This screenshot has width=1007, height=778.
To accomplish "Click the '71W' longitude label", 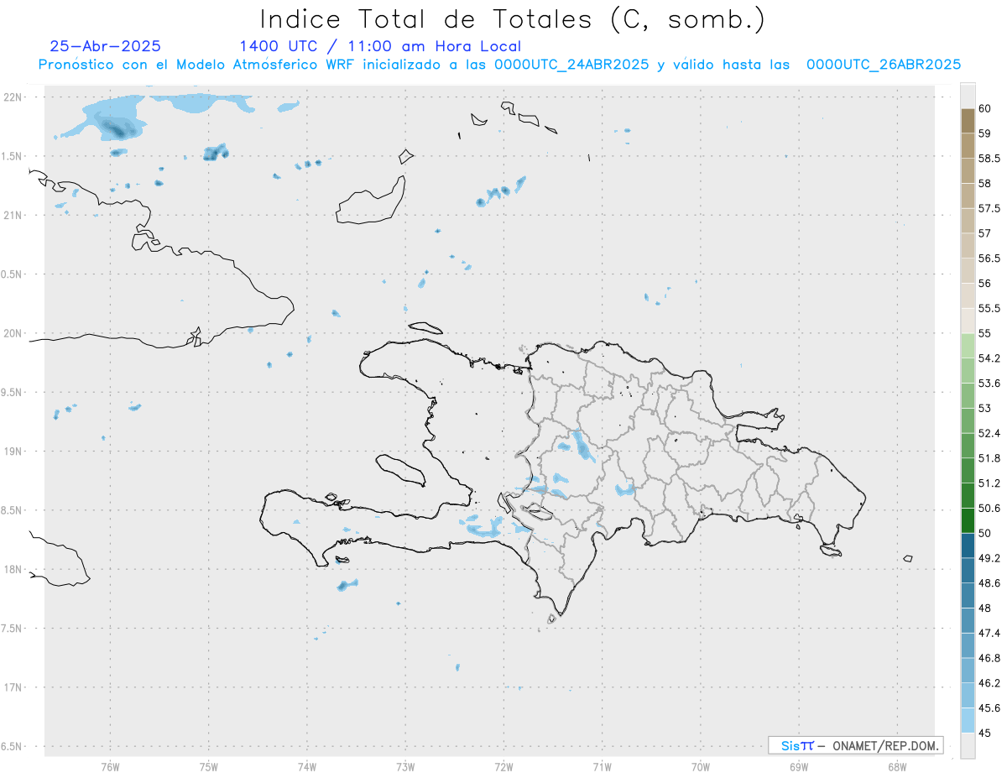I will click(602, 766).
